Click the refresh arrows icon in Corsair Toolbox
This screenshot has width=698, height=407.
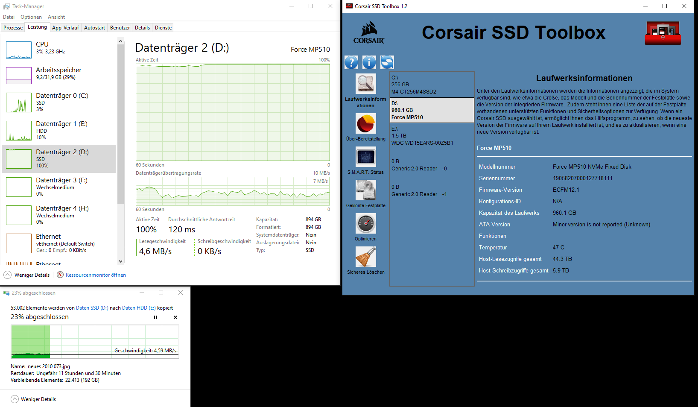point(387,62)
